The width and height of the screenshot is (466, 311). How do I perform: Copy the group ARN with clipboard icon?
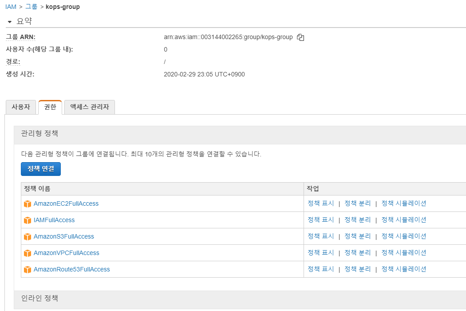click(x=300, y=37)
